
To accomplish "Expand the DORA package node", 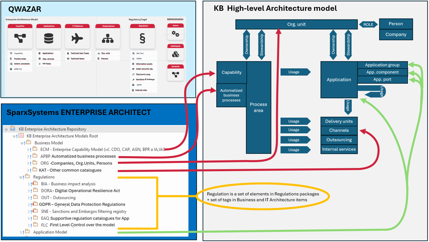I will [29, 191].
